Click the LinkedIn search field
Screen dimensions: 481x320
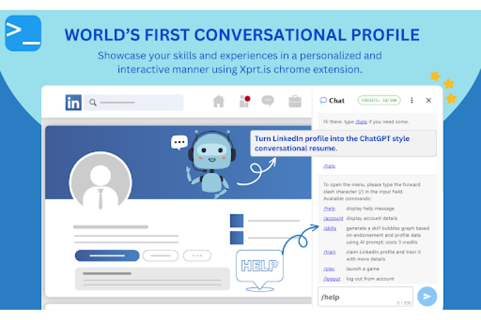coord(133,102)
